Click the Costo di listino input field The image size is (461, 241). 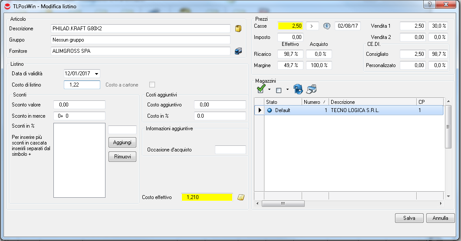tap(82, 85)
